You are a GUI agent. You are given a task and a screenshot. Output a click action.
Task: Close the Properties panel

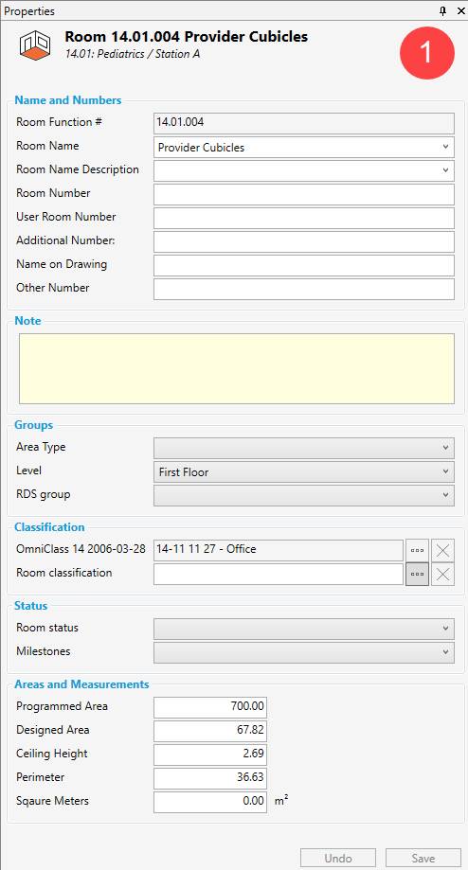pos(460,11)
